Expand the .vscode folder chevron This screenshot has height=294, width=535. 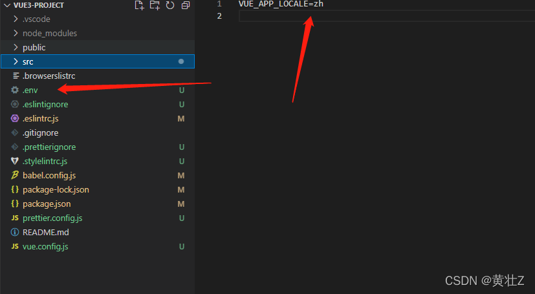(16, 19)
